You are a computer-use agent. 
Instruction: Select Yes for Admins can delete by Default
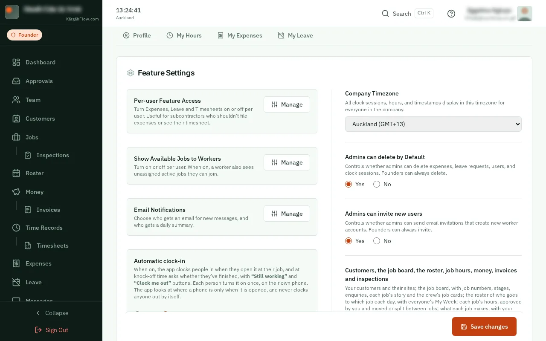[349, 184]
